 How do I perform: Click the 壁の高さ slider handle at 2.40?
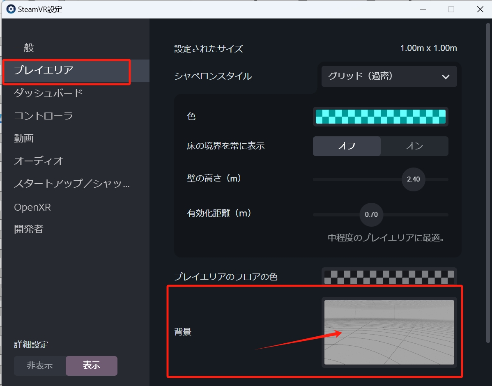(414, 179)
